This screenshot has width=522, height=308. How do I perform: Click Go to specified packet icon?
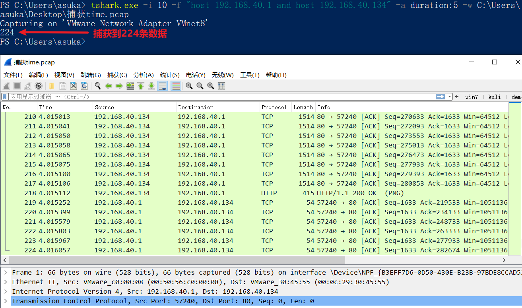coord(130,86)
